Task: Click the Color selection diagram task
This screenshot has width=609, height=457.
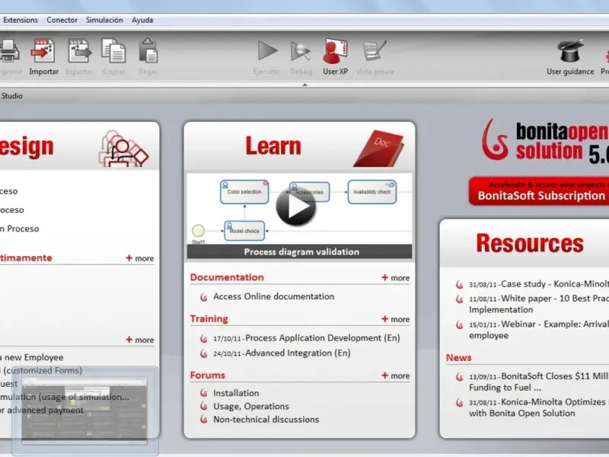Action: (x=244, y=192)
